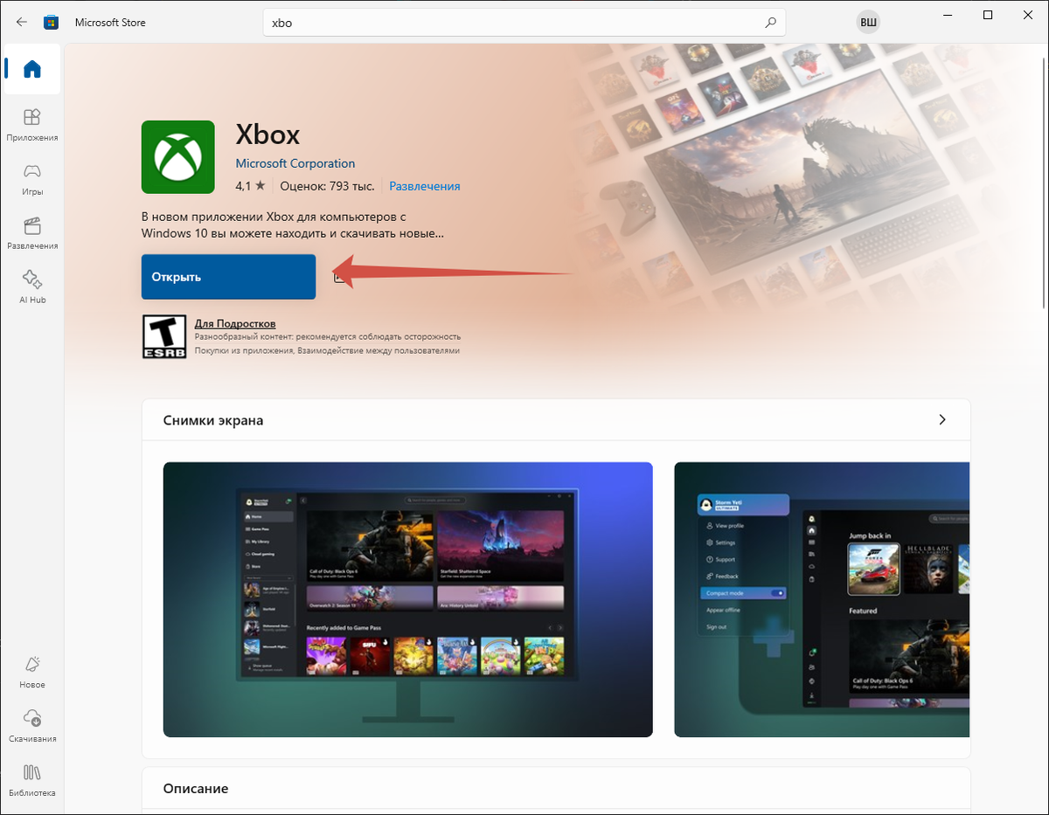Open the ВШ user profile avatar
Screen dimensions: 1049x815
pyautogui.click(x=868, y=23)
